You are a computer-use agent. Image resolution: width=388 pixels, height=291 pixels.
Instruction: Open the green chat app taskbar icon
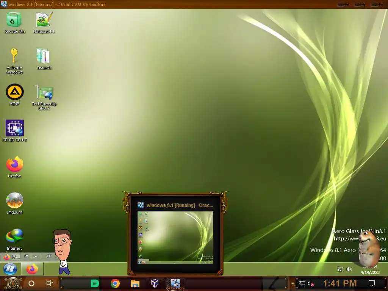(95, 283)
